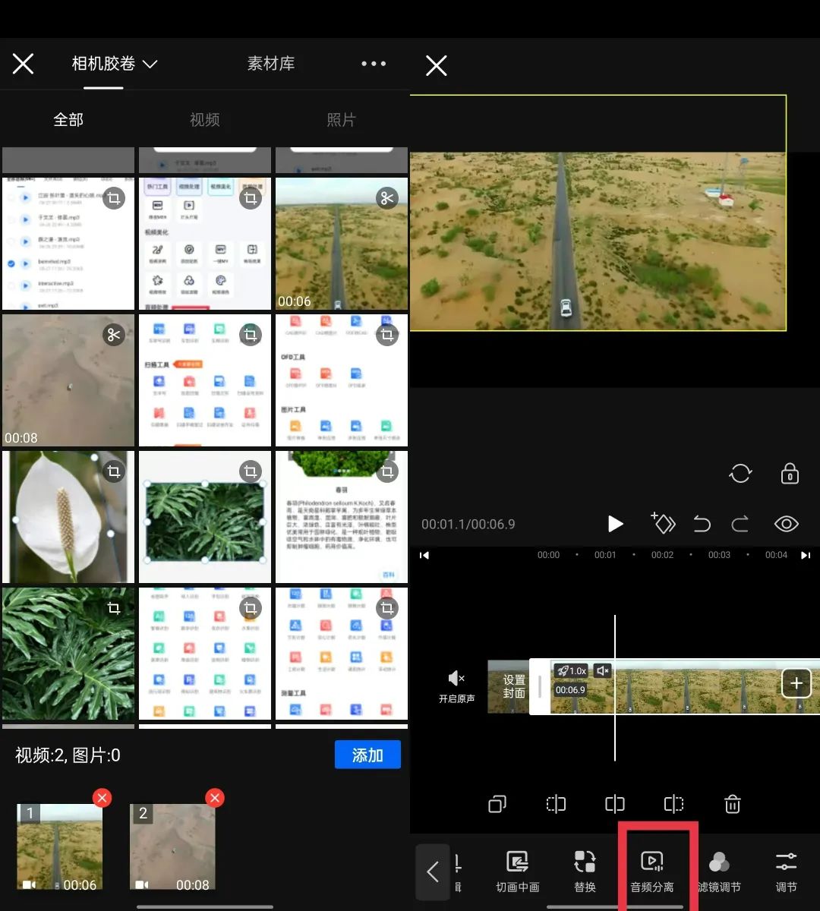Delete the selected clip with trash icon
Viewport: 820px width, 911px height.
[732, 804]
